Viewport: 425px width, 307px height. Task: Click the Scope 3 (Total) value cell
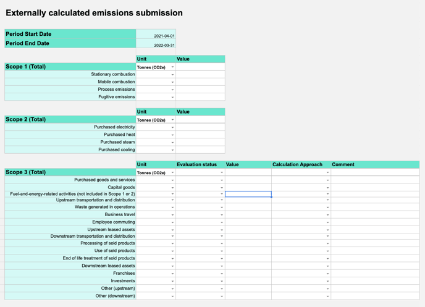coord(248,172)
